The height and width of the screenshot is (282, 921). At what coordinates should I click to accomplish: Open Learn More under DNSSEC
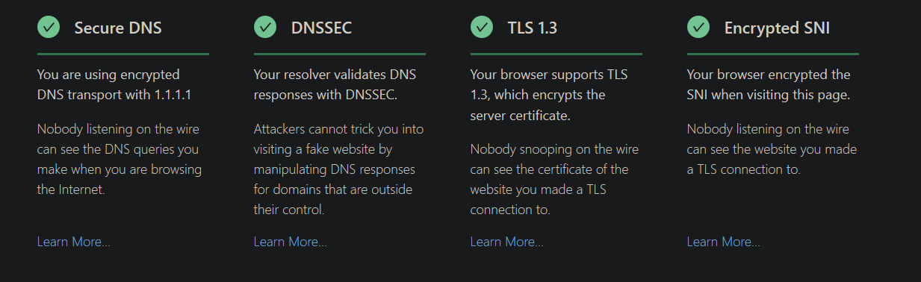[x=291, y=242]
